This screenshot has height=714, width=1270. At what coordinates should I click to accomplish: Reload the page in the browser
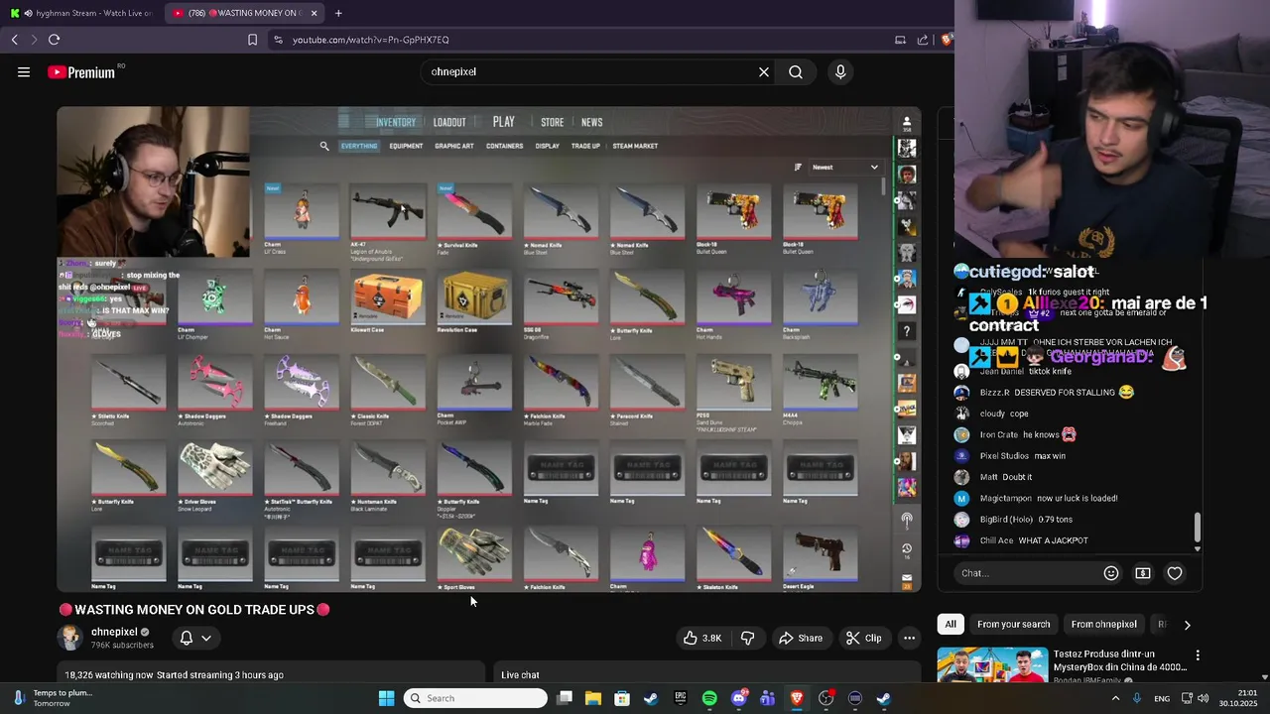(x=55, y=40)
